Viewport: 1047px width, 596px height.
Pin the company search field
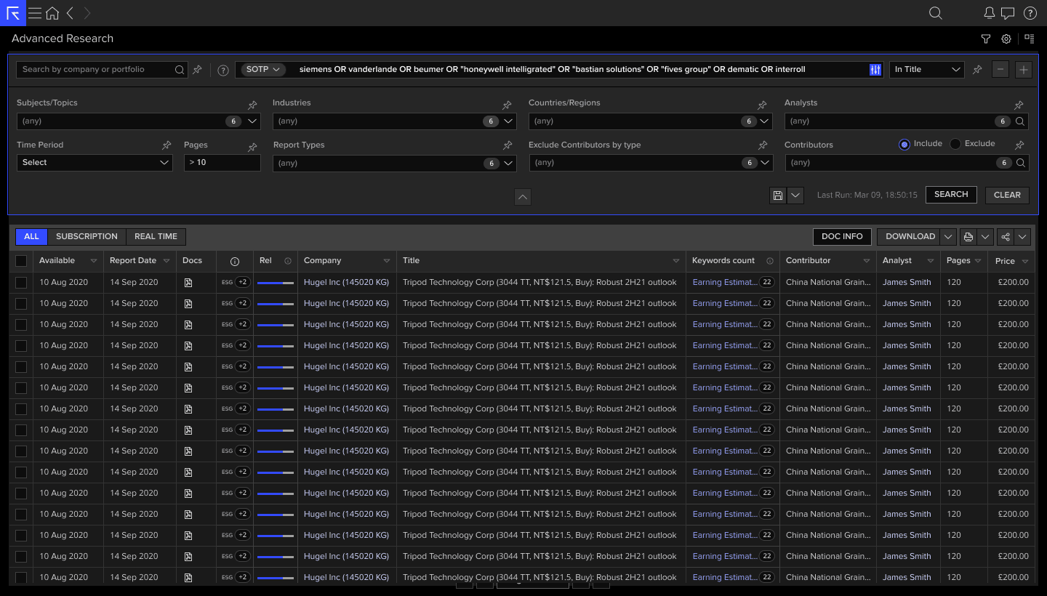[197, 70]
